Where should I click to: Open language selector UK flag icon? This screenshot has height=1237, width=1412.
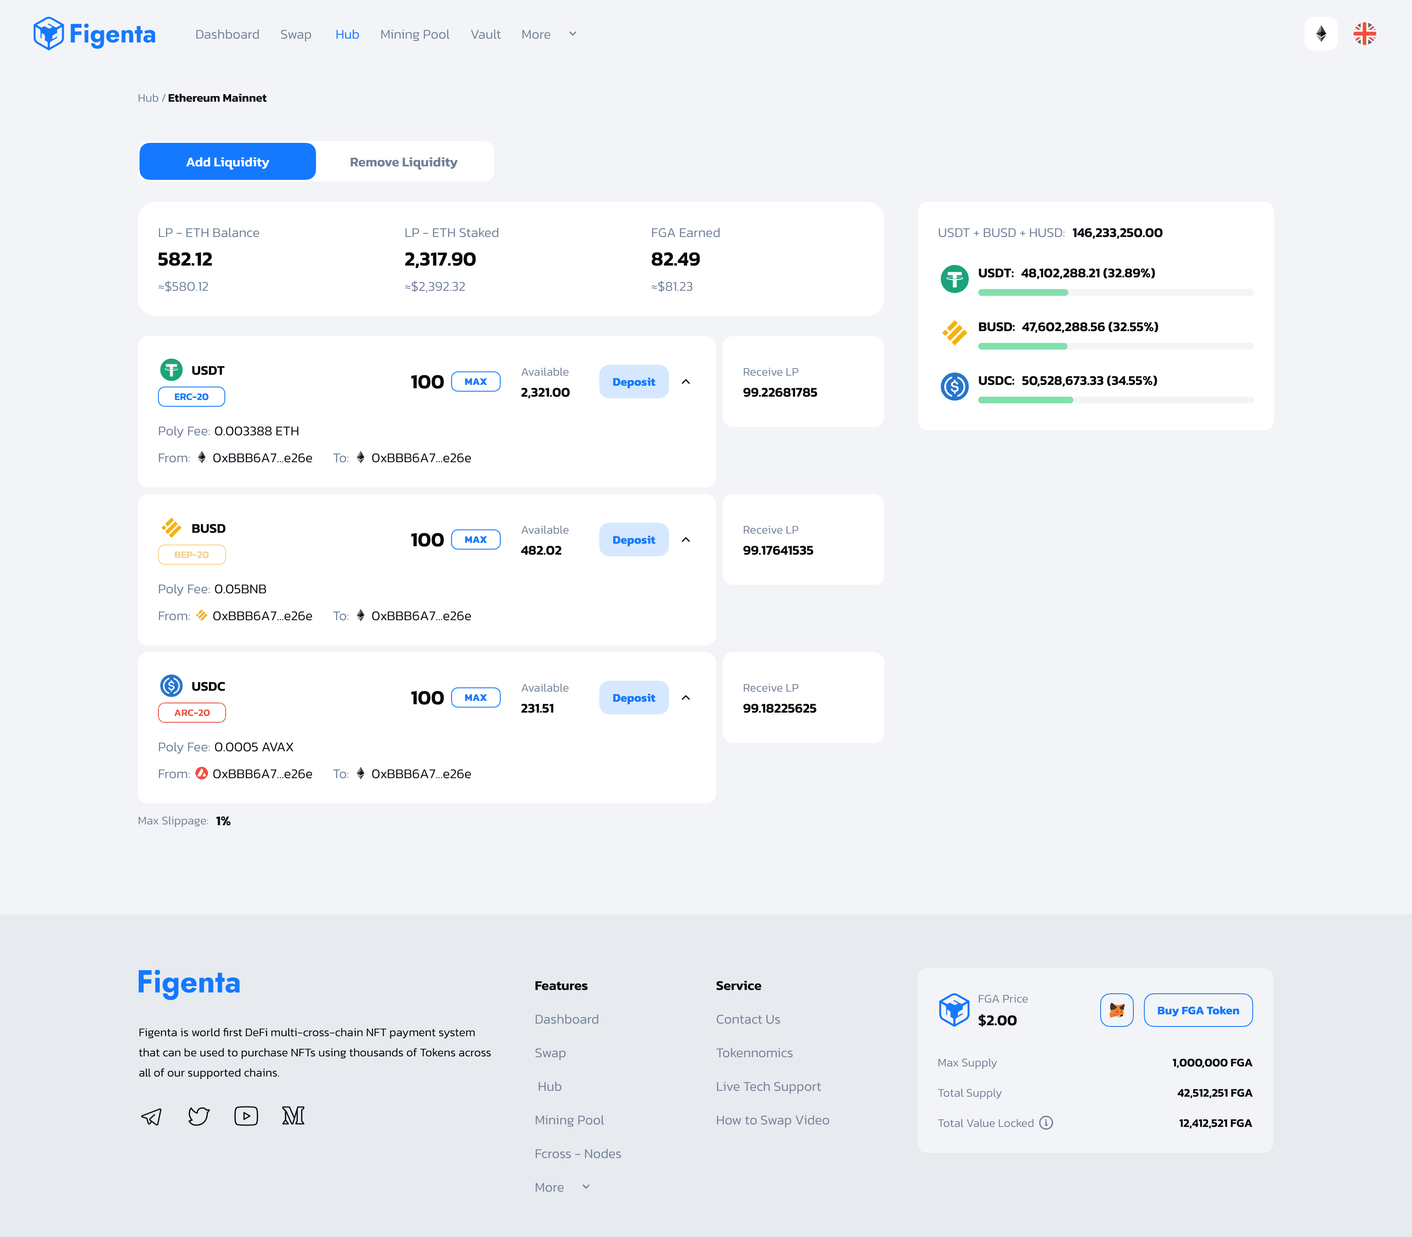coord(1365,34)
